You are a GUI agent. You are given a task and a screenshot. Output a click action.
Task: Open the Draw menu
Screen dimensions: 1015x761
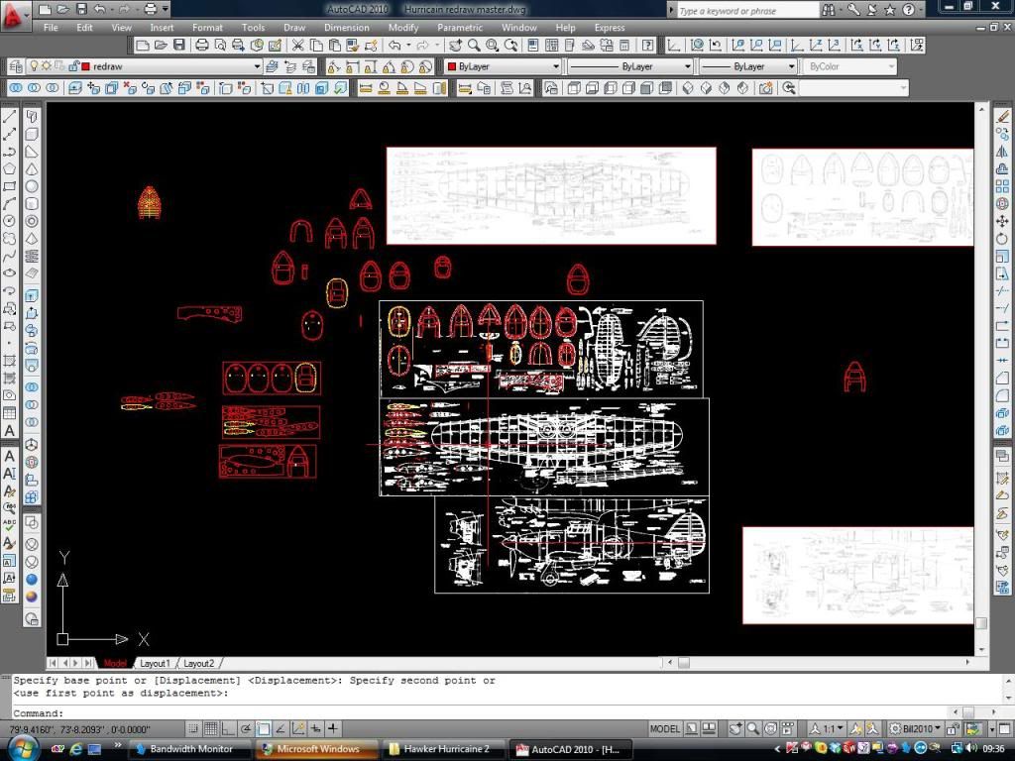pos(294,28)
